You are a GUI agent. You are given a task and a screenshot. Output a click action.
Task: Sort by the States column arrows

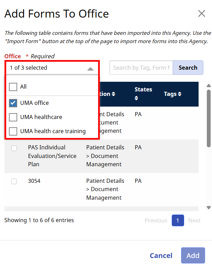coord(136,98)
